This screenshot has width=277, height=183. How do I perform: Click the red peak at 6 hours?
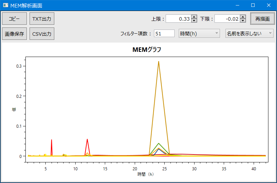coord(52,140)
